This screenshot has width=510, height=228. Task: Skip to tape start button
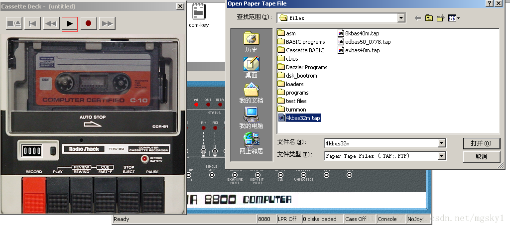tap(32, 23)
